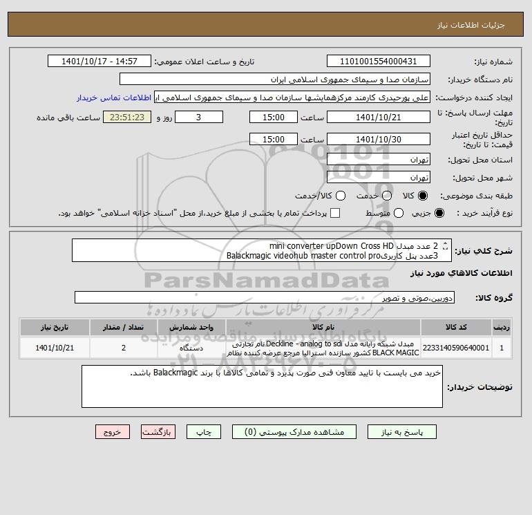
Task: Click the توضیحات خریدار text area
Action: (262, 386)
